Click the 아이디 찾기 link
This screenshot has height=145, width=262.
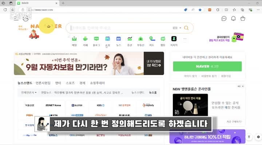tap(190, 76)
